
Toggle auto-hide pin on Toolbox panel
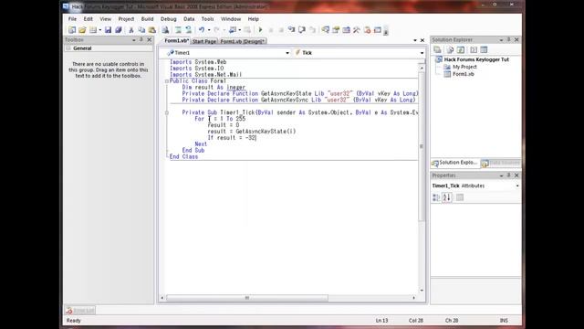click(x=141, y=39)
